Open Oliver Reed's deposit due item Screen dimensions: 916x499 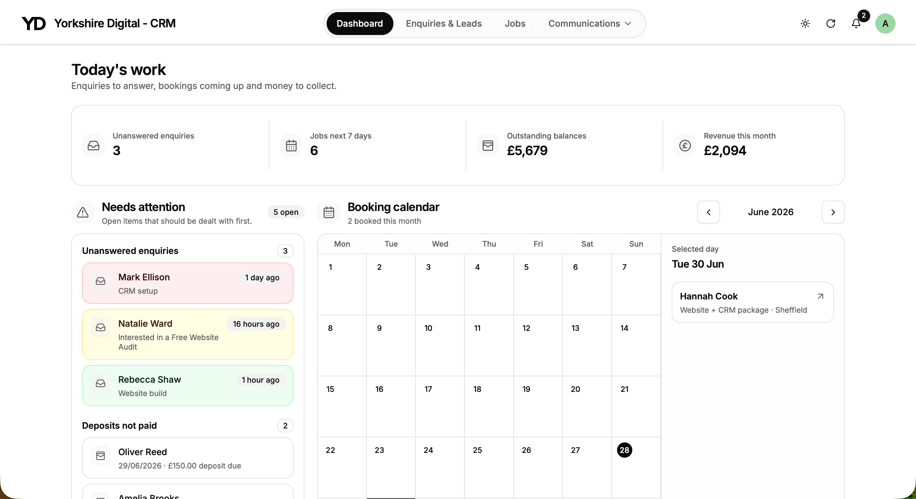tap(188, 458)
